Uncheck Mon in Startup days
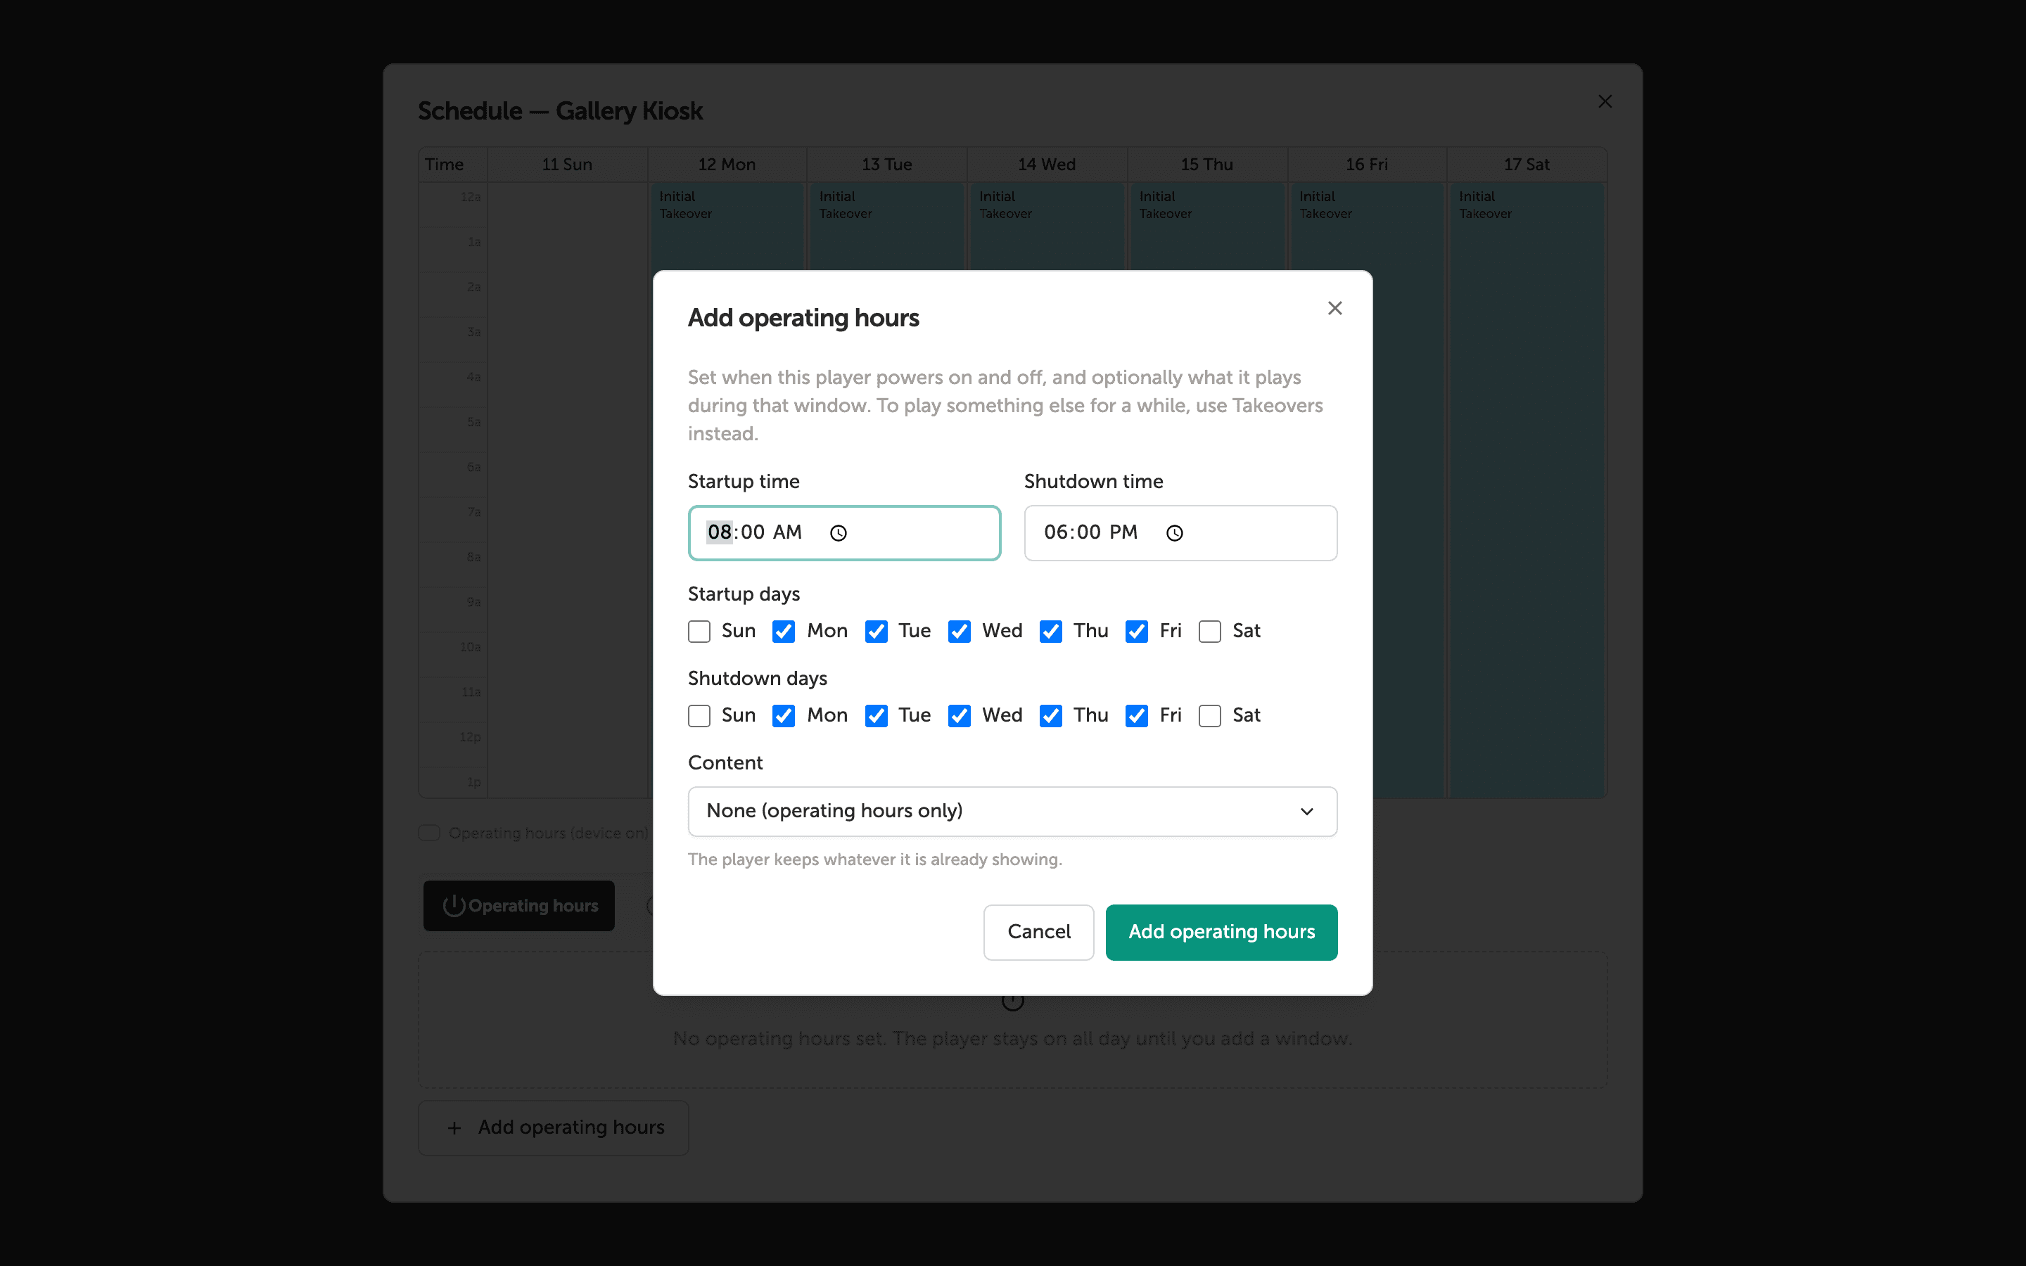2026x1266 pixels. tap(784, 632)
